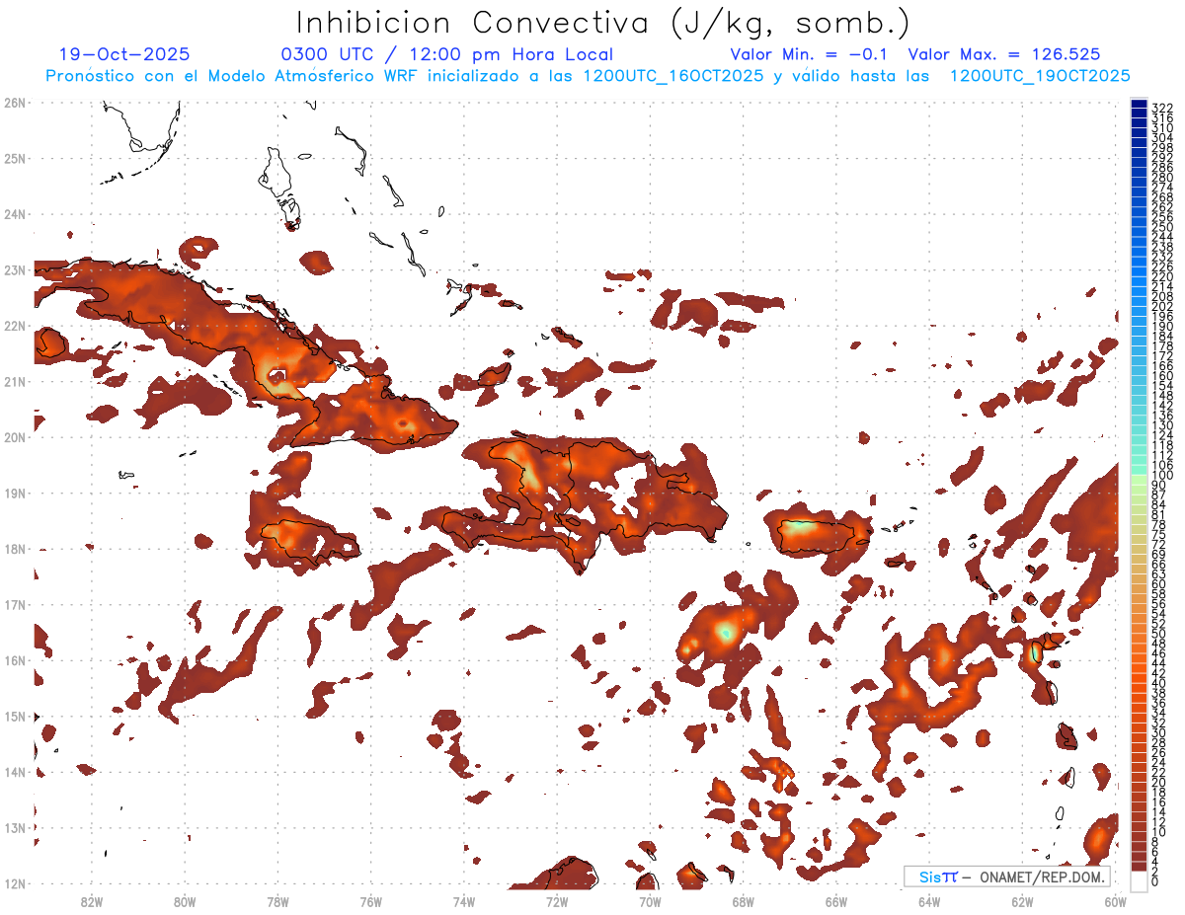Click the Jamaica island on the map
This screenshot has height=915, width=1185.
[x=304, y=542]
